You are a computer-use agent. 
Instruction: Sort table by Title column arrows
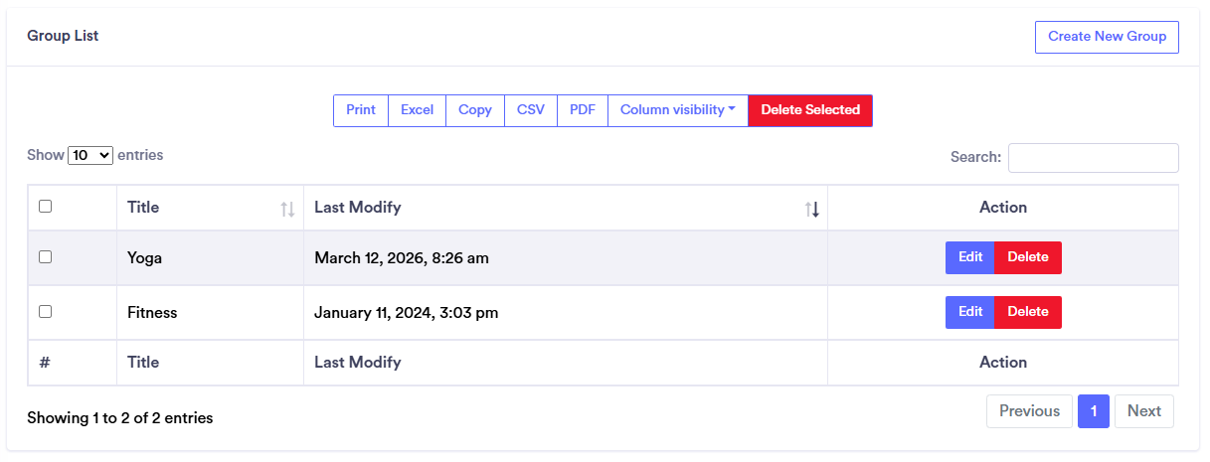tap(287, 209)
